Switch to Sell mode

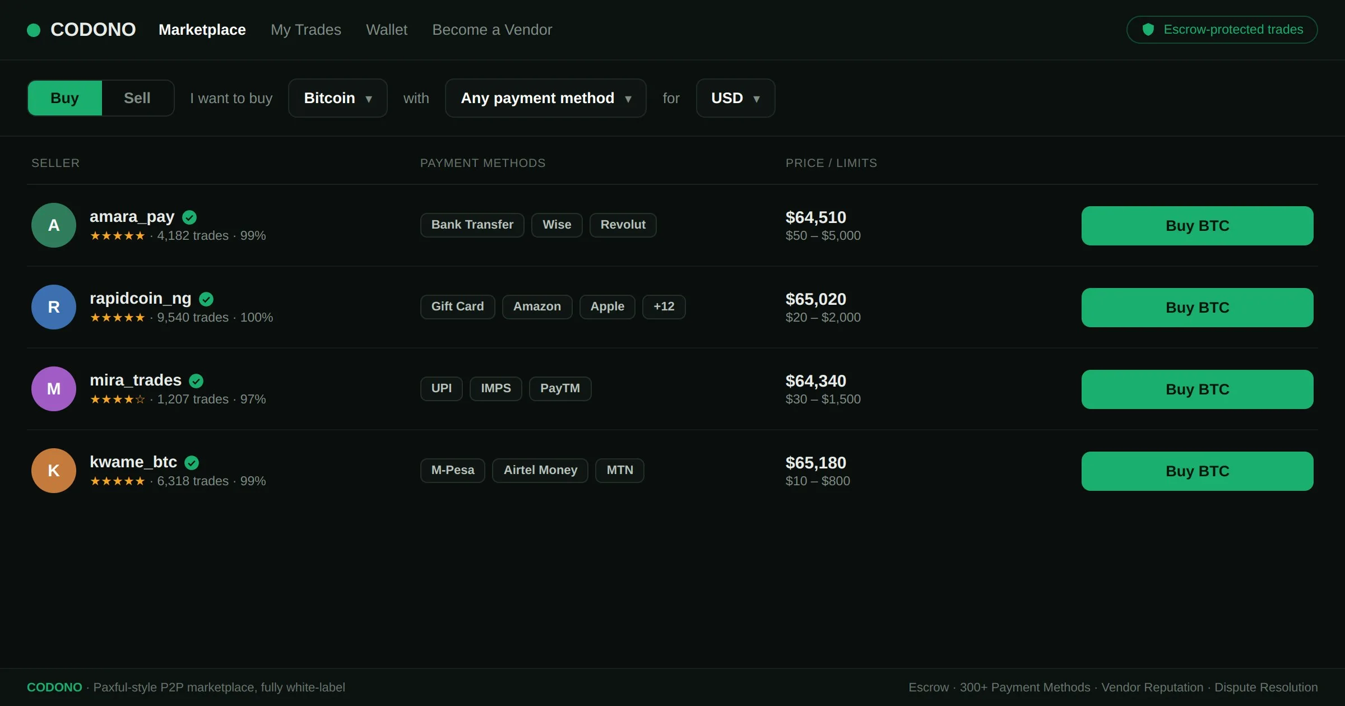tap(137, 98)
